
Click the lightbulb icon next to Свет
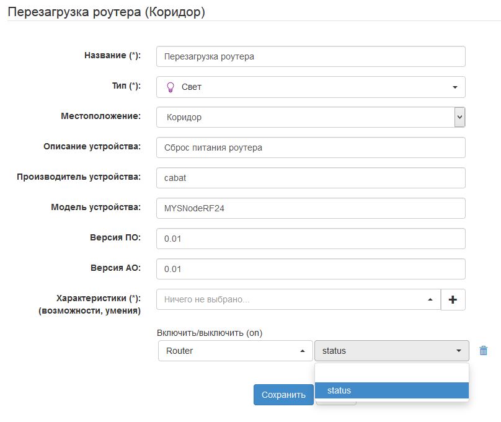pos(169,87)
